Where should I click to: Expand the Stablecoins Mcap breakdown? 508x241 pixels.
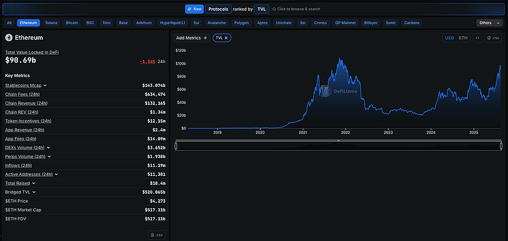(45, 85)
